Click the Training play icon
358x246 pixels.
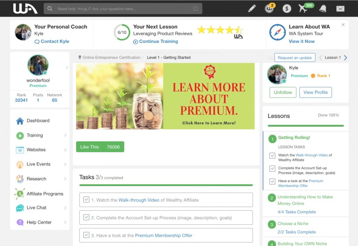[x=20, y=136]
